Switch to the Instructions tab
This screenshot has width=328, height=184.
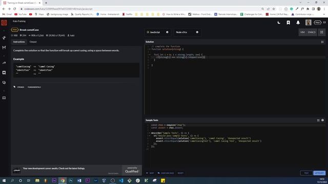click(19, 42)
